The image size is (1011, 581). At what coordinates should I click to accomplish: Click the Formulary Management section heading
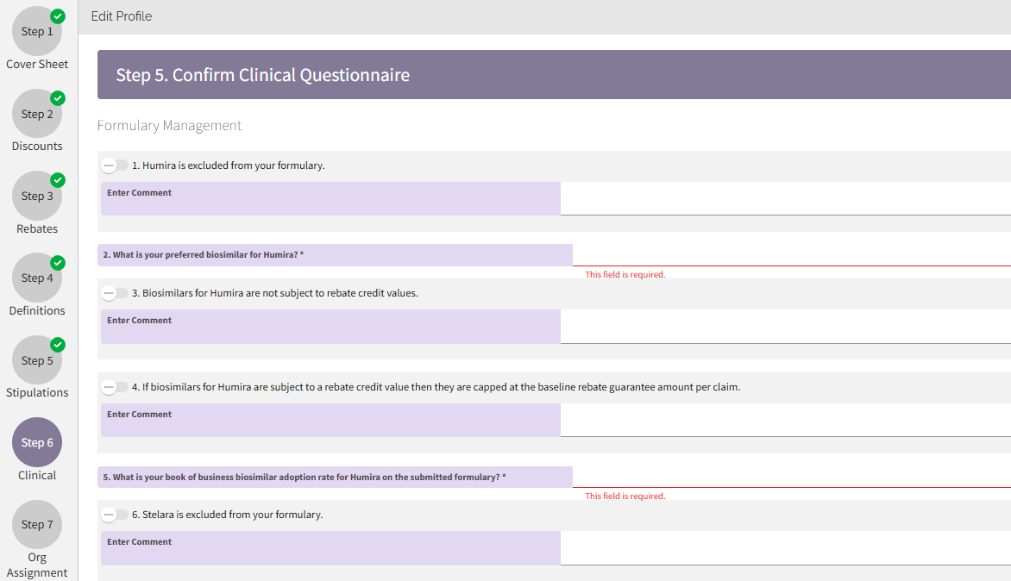pos(169,125)
